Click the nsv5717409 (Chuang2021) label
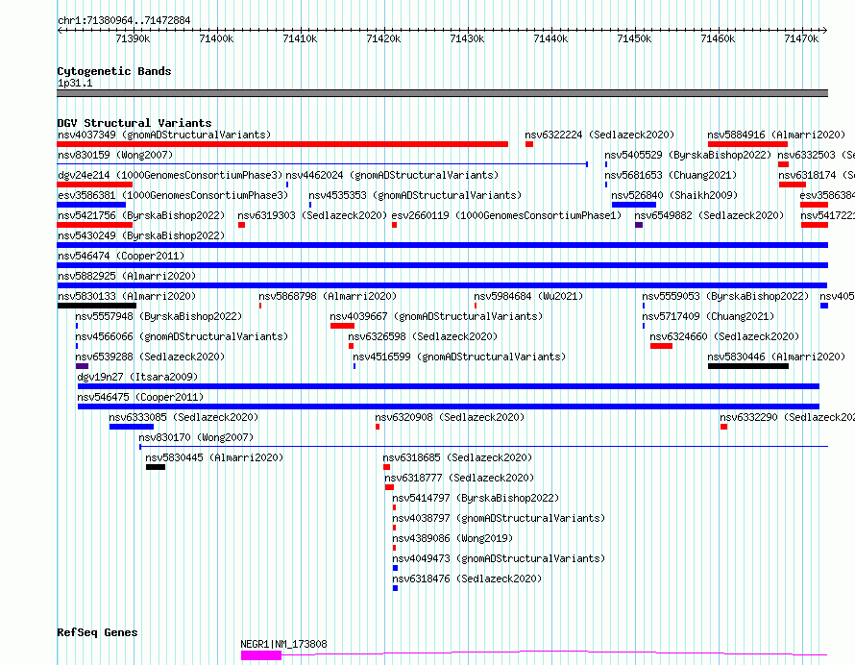This screenshot has width=855, height=665. 708,316
